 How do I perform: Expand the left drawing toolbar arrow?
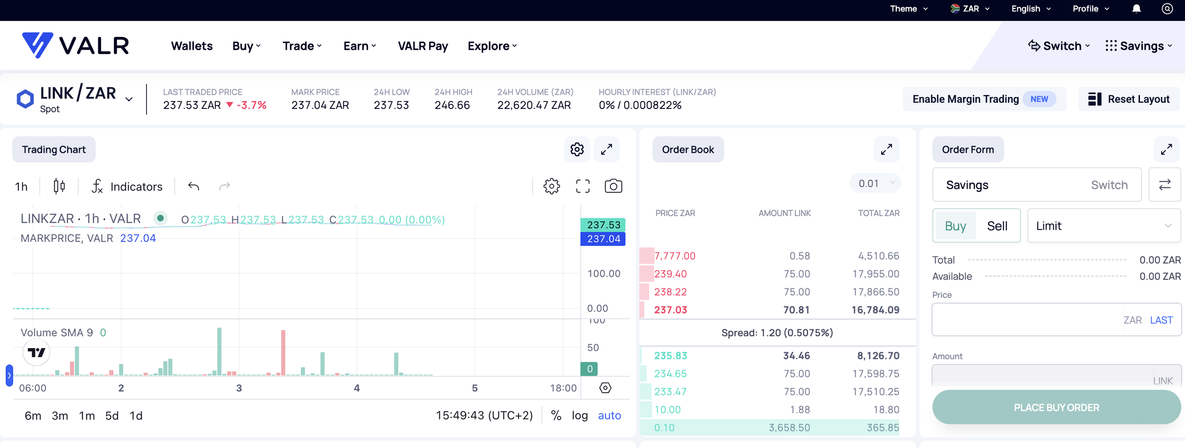pos(9,375)
